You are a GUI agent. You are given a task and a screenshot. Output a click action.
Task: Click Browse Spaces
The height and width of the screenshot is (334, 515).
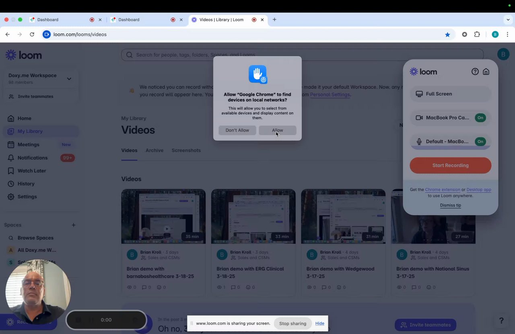coord(35,238)
